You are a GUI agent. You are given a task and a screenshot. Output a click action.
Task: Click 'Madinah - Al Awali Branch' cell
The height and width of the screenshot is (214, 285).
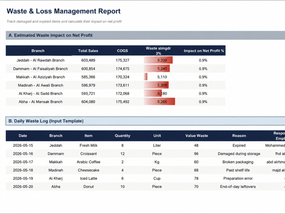tap(40, 85)
